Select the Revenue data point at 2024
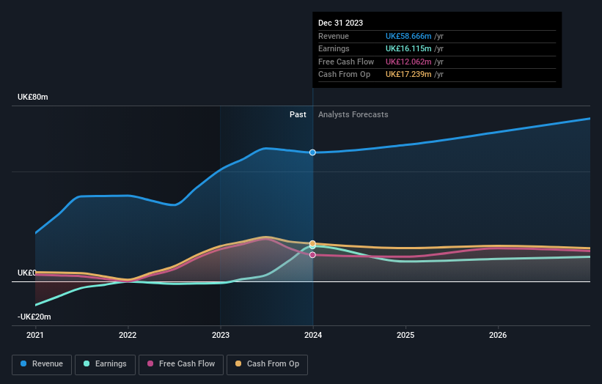Viewport: 602px width, 384px height. click(312, 152)
